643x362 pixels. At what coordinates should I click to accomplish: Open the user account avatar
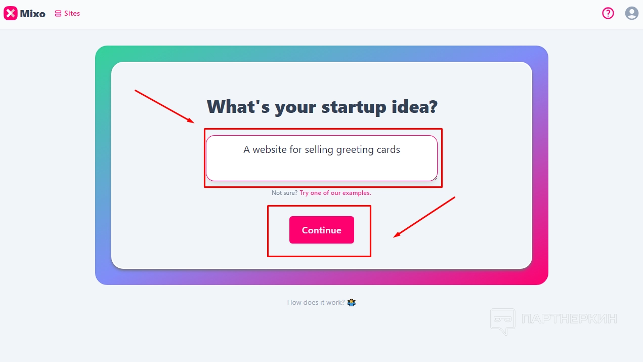(x=631, y=13)
